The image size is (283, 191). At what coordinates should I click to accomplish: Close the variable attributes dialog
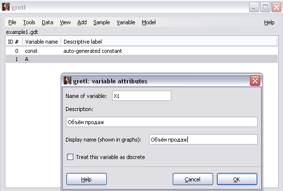255,81
